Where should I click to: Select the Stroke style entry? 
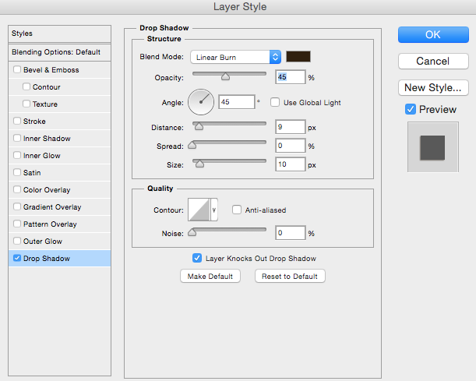[x=35, y=122]
